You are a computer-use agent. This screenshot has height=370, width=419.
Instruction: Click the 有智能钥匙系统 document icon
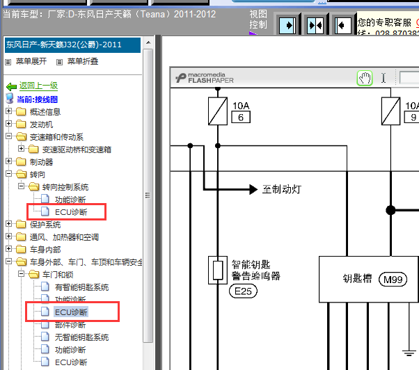point(45,287)
